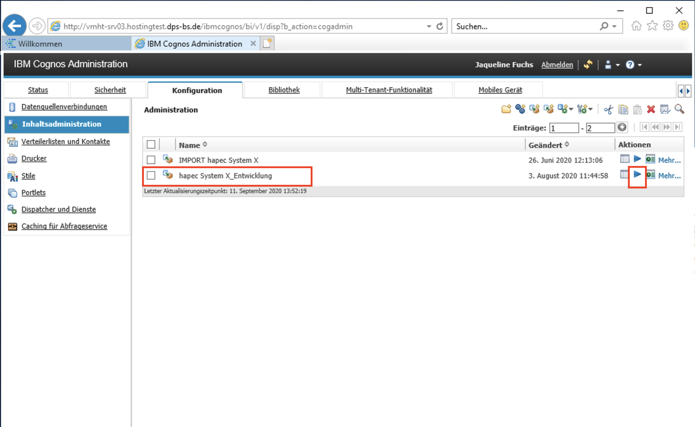Run hapec System X_Entwicklung with play icon
Viewport: 695px width, 427px height.
[x=637, y=175]
